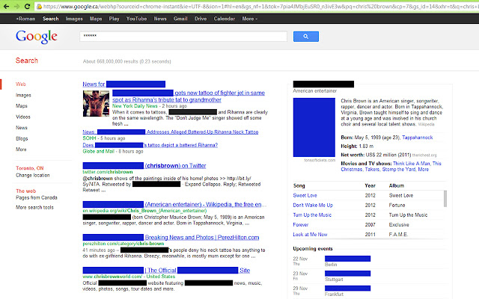Expand the More dropdown in top bar
The image size is (479, 299).
249,19
